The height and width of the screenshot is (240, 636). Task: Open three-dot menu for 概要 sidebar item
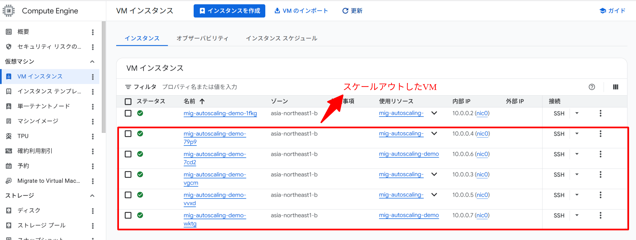coord(93,32)
